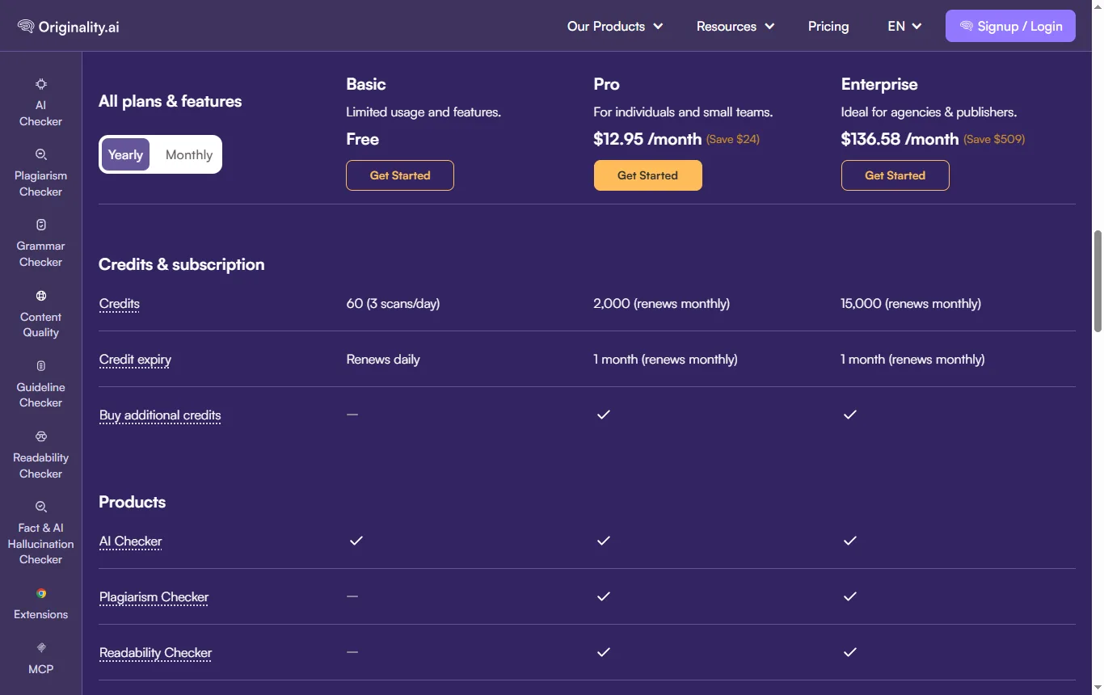Screen dimensions: 1104x695
Task: Click the Credits feature label
Action: 120,304
